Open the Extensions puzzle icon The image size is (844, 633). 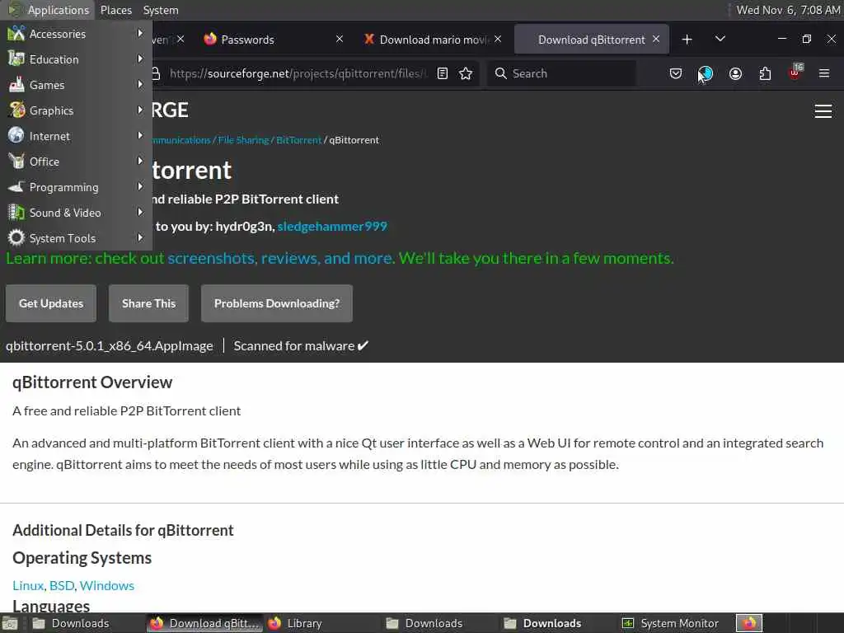pos(765,73)
